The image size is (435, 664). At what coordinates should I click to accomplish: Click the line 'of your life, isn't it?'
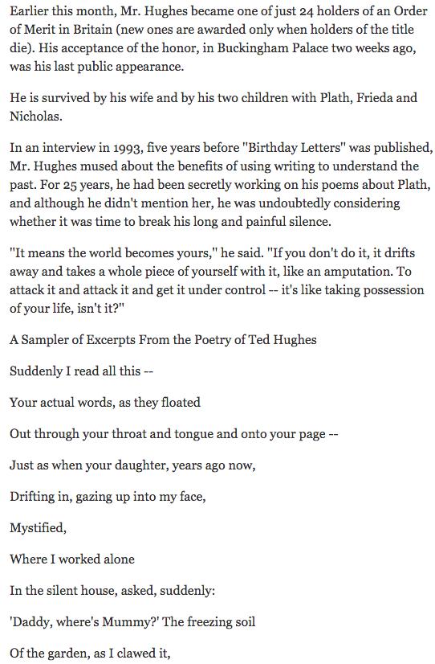67,309
